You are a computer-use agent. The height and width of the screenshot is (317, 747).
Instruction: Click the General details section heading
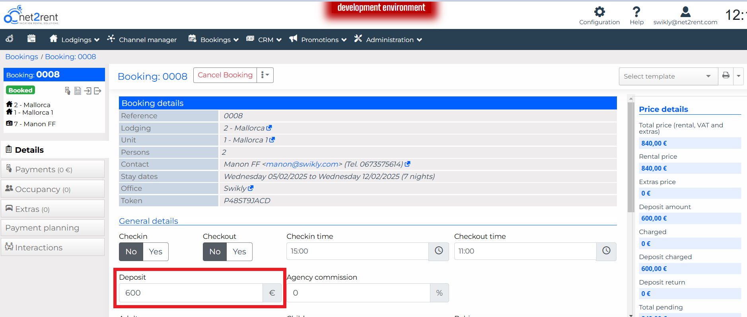pos(148,221)
